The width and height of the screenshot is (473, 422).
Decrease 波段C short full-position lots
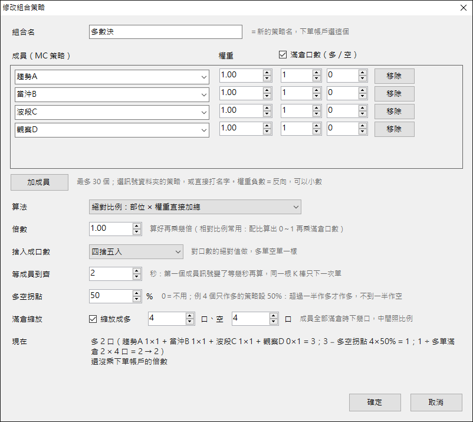363,114
